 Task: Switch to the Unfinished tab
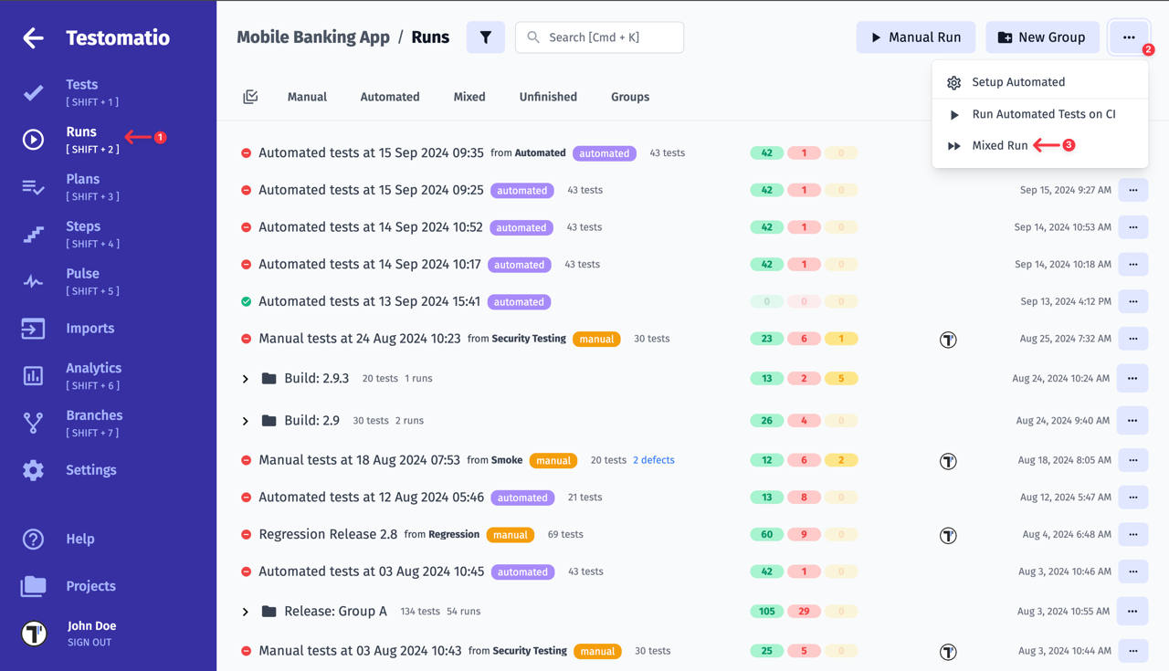coord(548,97)
